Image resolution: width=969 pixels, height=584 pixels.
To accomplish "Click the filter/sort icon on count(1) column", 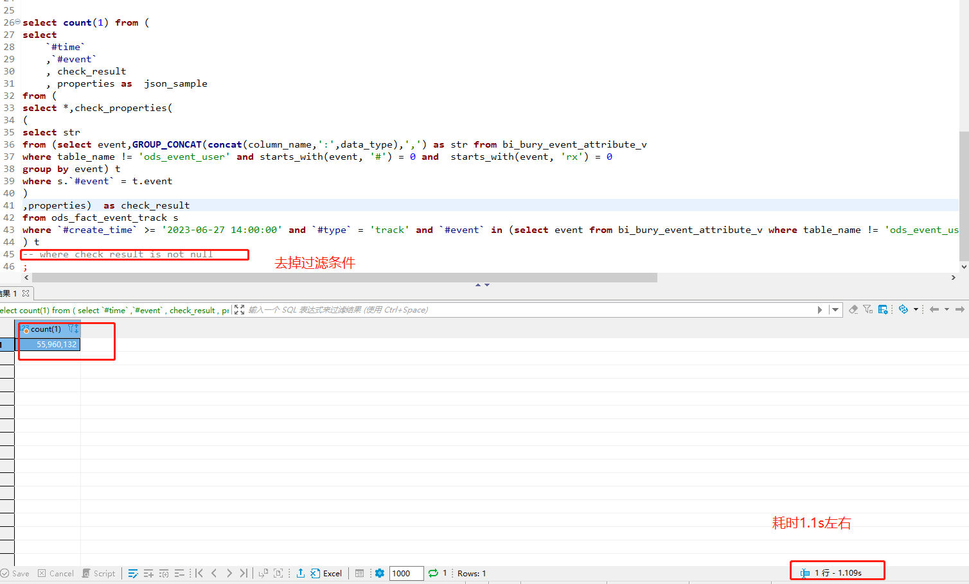I will pos(73,329).
